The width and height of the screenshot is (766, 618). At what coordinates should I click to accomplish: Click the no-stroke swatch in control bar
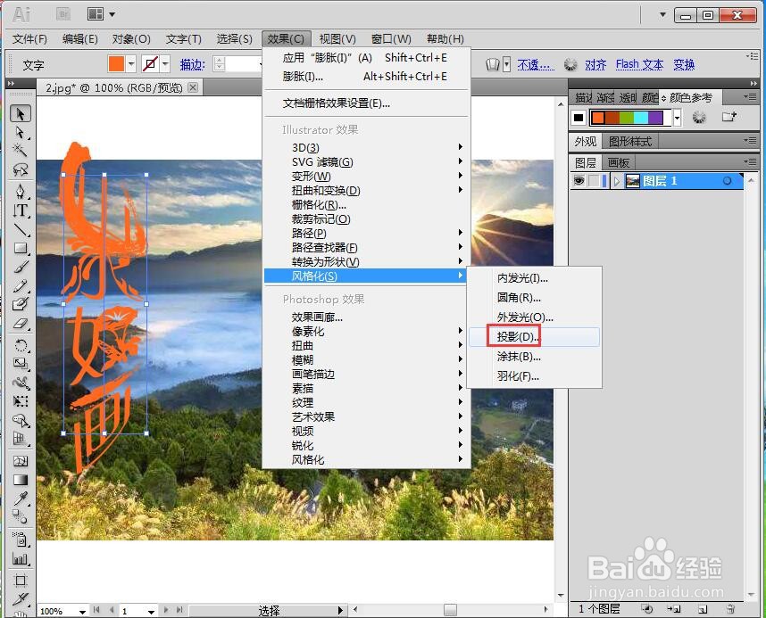[x=151, y=64]
